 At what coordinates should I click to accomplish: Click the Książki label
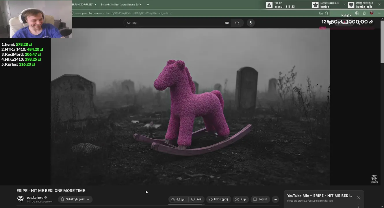click(347, 16)
